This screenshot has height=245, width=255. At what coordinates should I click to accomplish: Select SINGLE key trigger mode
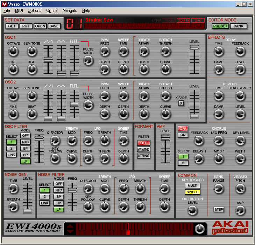point(192,192)
